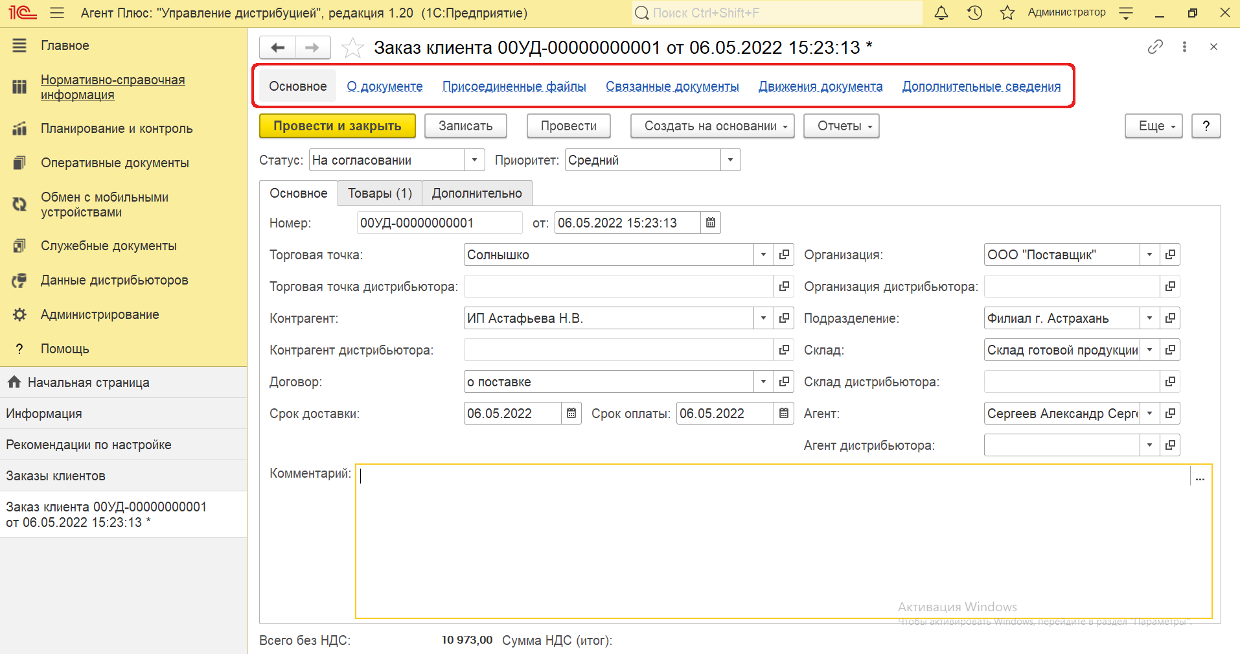Click the notifications bell icon
Image resolution: width=1240 pixels, height=654 pixels.
[941, 13]
